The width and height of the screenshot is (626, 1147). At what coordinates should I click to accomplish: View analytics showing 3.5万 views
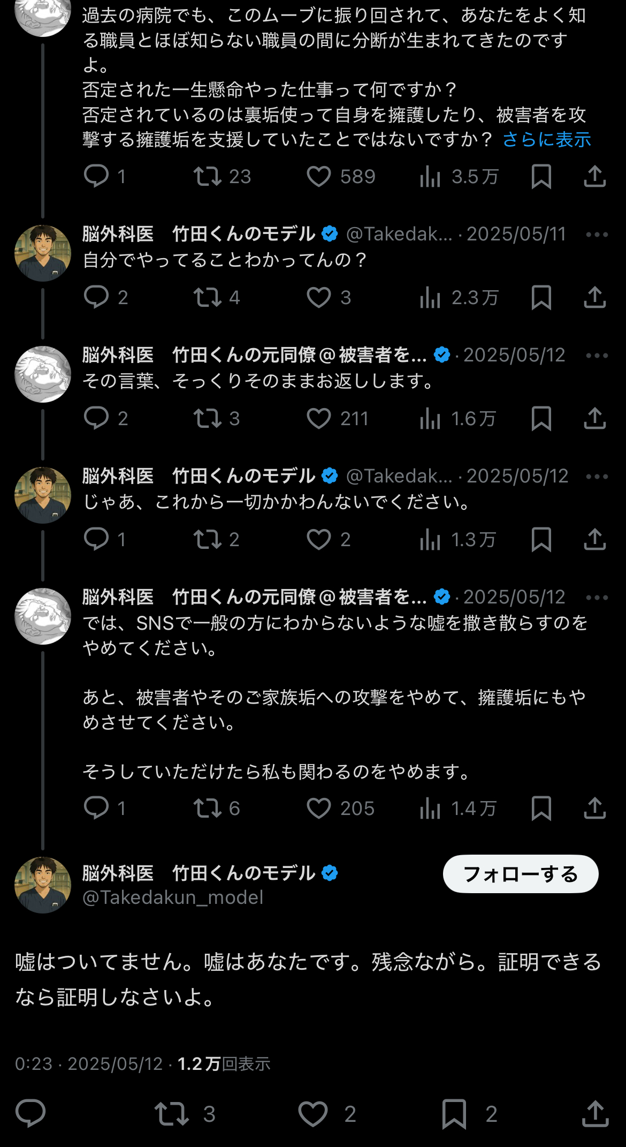[430, 176]
